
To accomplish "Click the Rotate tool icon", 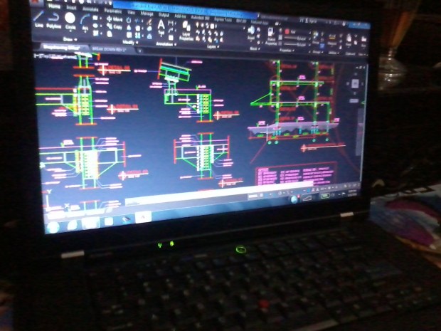I will pos(129,21).
